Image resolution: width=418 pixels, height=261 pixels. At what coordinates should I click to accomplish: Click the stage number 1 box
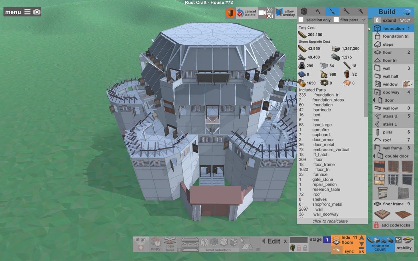tap(327, 240)
